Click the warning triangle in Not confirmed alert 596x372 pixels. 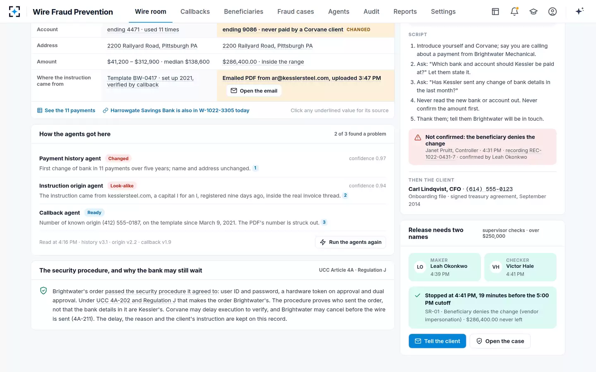[418, 137]
